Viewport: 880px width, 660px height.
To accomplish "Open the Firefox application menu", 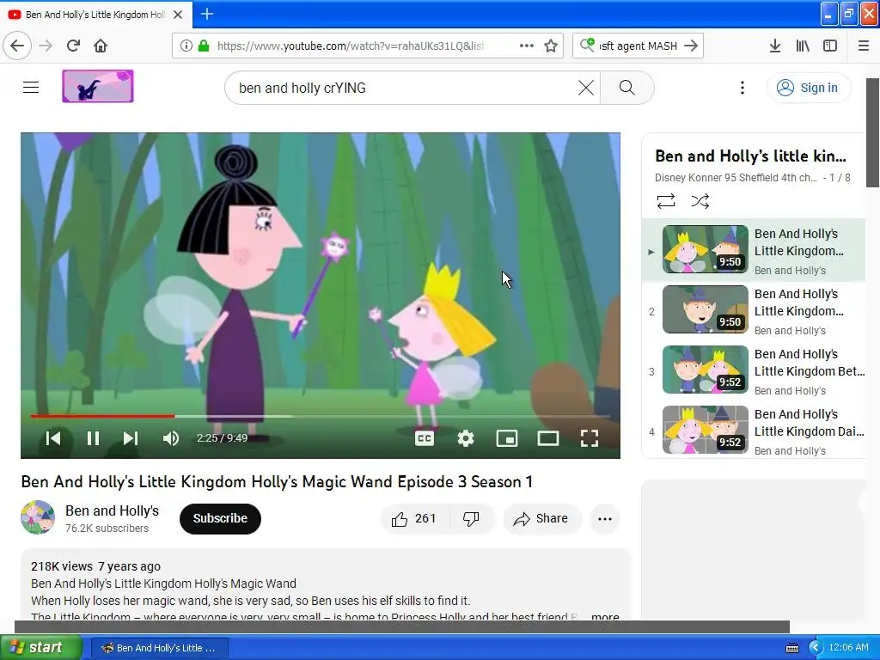I will coord(864,46).
